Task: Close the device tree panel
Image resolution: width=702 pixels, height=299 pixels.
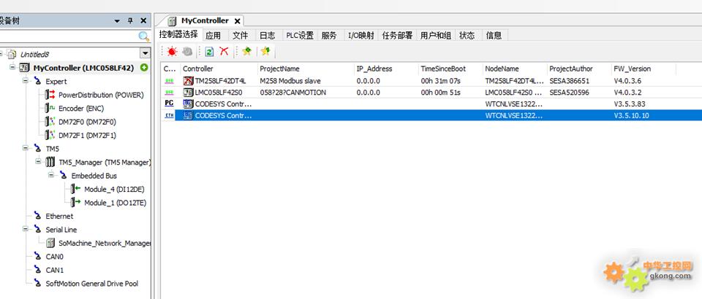Action: click(x=143, y=20)
